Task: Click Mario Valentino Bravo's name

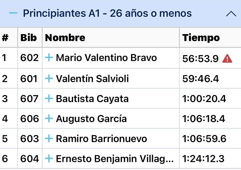Action: click(106, 58)
